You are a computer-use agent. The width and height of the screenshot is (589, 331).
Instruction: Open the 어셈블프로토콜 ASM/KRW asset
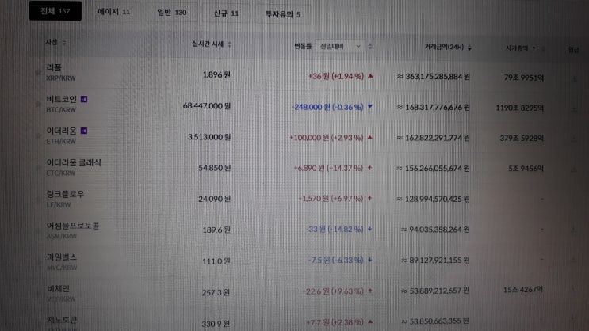pyautogui.click(x=73, y=230)
